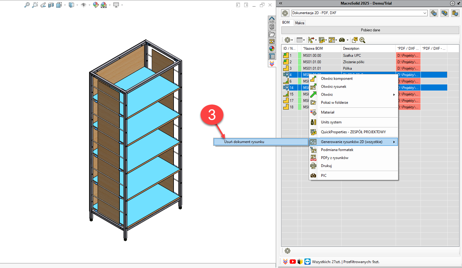The image size is (462, 268).
Task: Open the Apply Scene dropdown arrow
Action: click(110, 5)
